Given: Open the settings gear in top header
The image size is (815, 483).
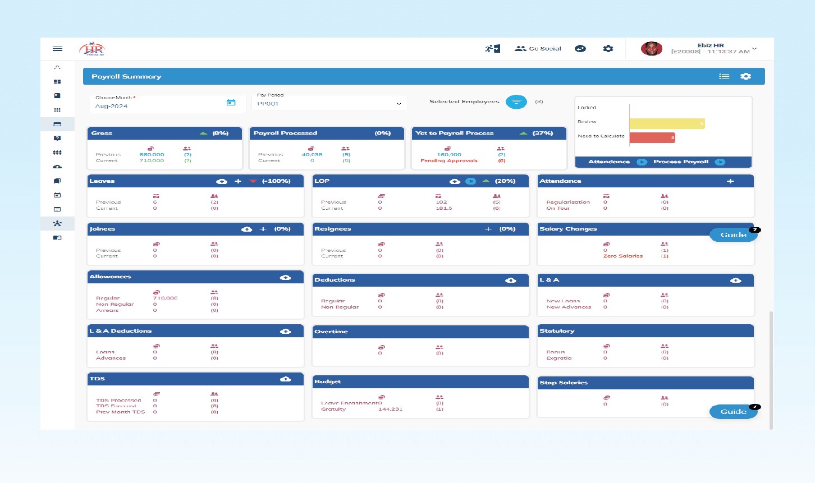Looking at the screenshot, I should tap(608, 49).
